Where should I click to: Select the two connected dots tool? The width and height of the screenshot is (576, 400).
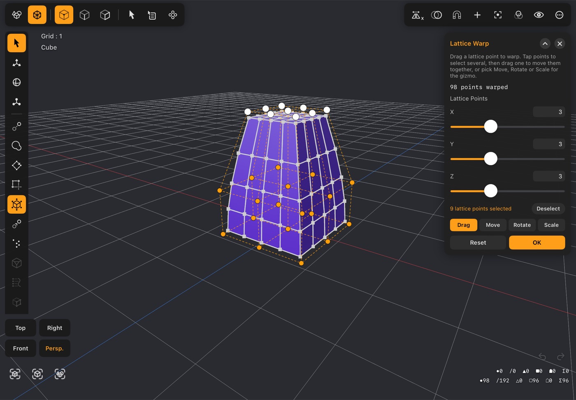click(16, 127)
